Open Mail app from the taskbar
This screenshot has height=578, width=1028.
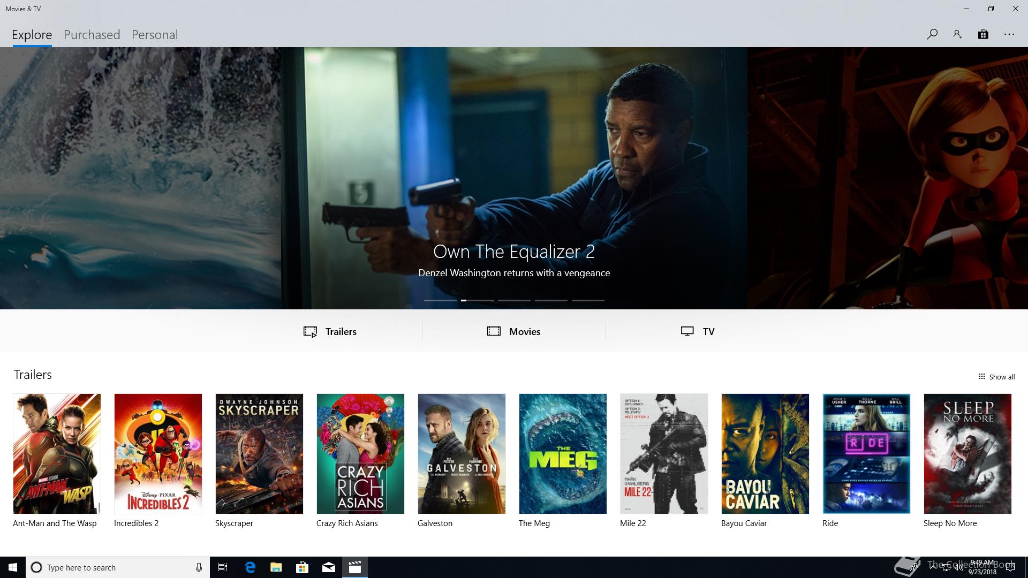point(329,567)
